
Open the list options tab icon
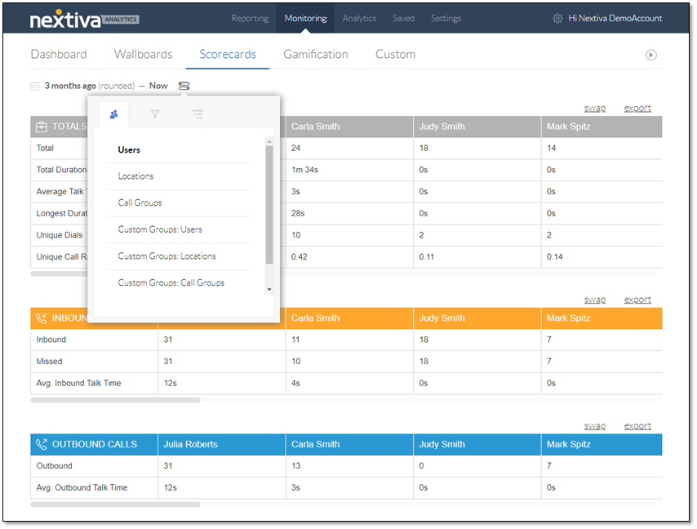(x=198, y=114)
